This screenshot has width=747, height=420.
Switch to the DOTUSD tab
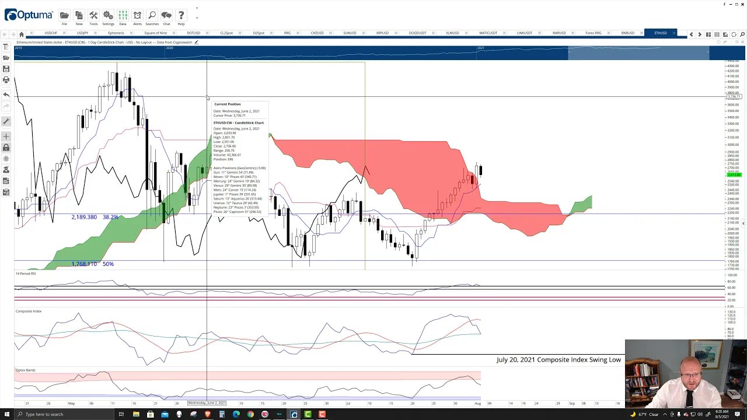193,33
